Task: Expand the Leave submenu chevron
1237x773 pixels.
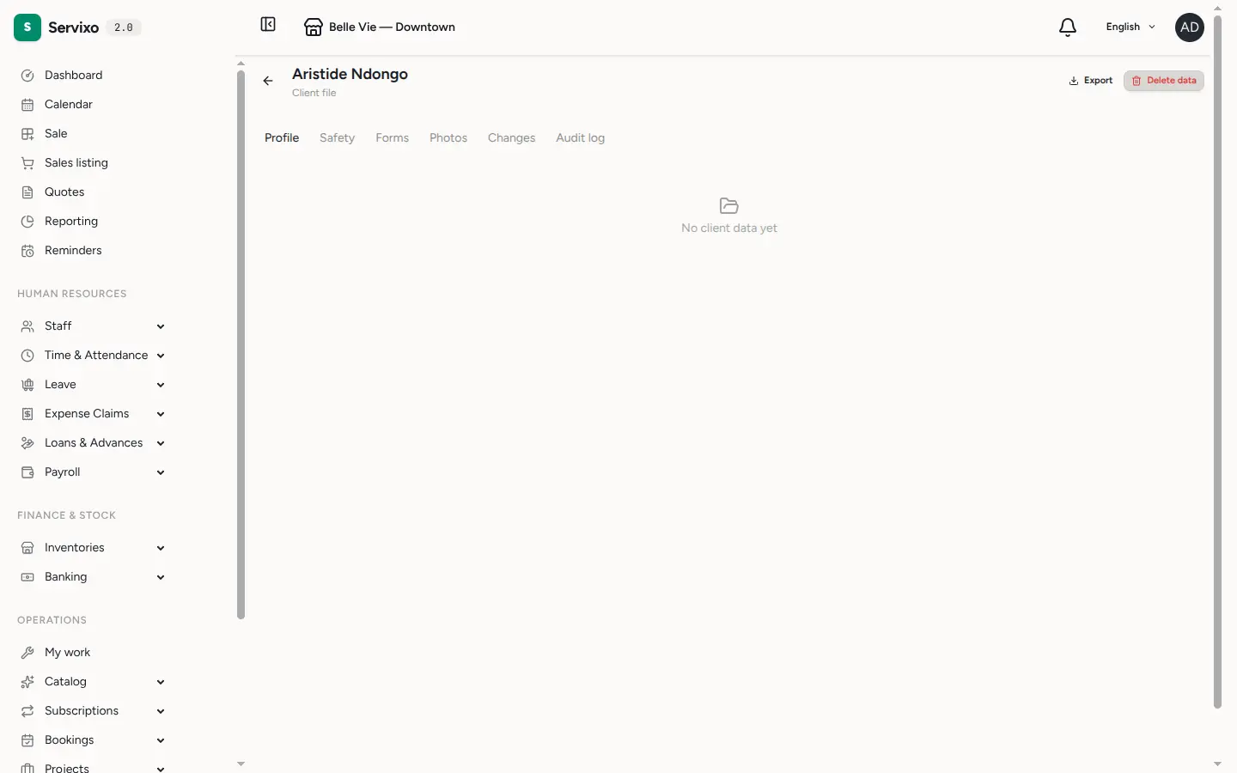Action: click(x=161, y=385)
